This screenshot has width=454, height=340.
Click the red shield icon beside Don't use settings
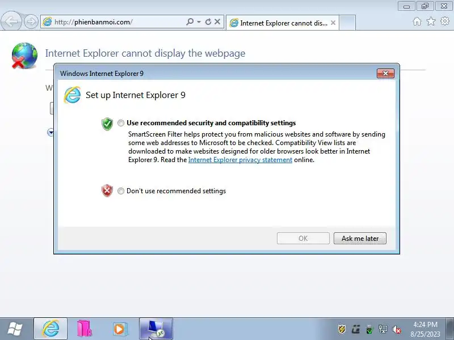pyautogui.click(x=107, y=190)
